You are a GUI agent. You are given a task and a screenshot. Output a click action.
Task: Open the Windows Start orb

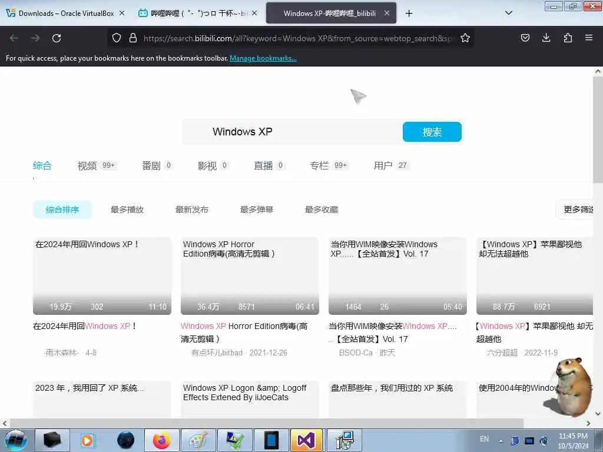point(16,440)
